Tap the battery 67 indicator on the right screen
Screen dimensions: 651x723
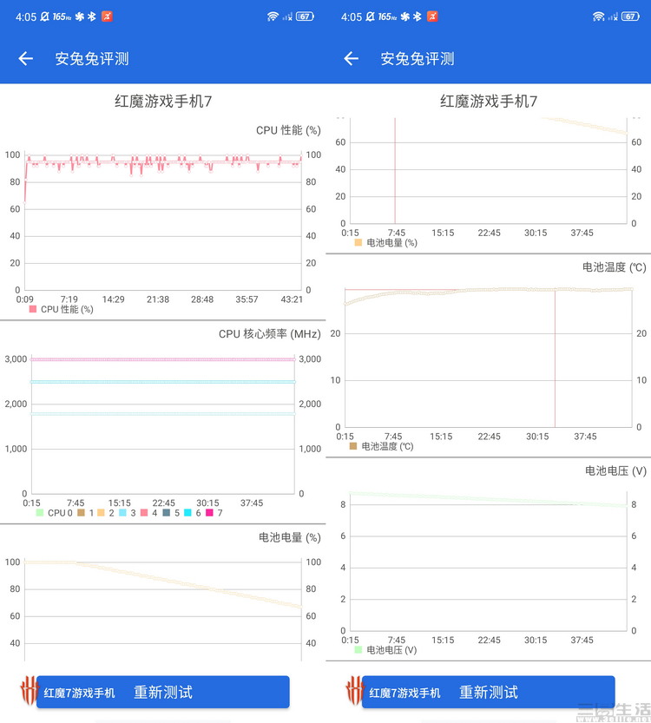pyautogui.click(x=630, y=16)
